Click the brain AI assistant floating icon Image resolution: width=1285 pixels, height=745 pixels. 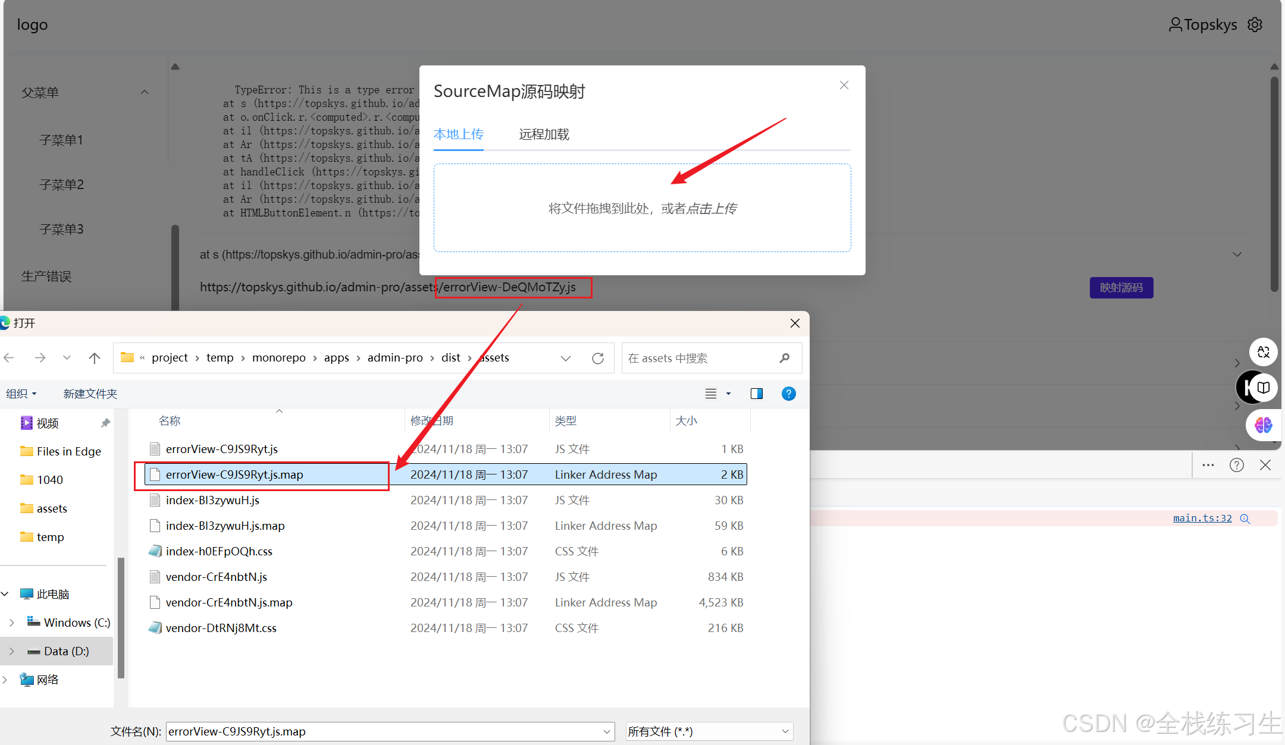click(1264, 425)
